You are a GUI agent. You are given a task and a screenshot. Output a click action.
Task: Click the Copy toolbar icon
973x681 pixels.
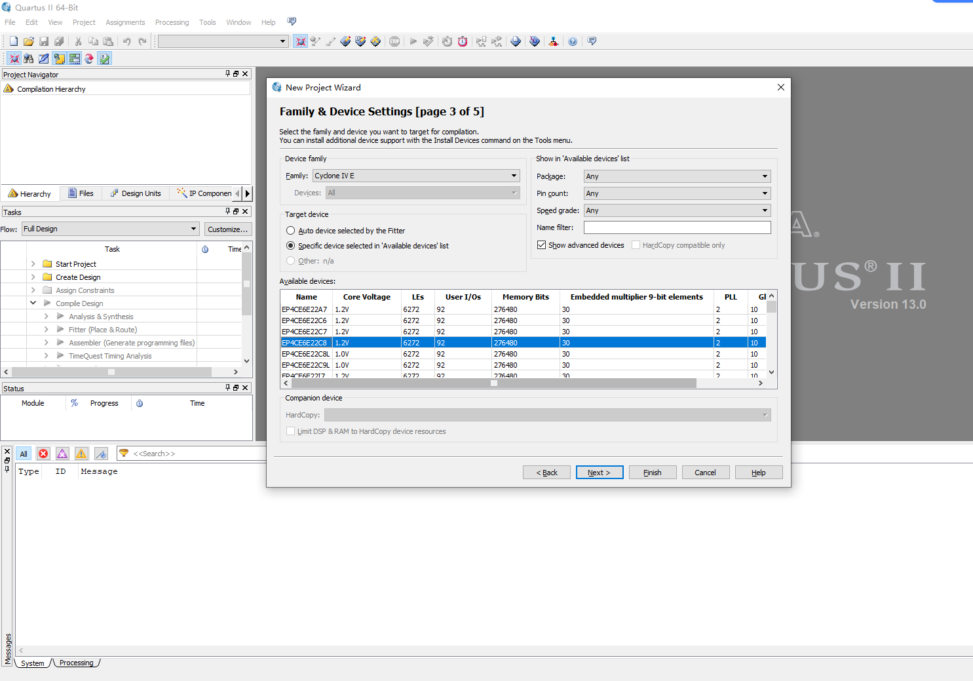click(x=93, y=41)
